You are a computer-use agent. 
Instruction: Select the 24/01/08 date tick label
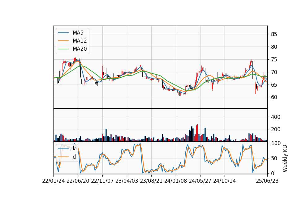pyautogui.click(x=176, y=181)
